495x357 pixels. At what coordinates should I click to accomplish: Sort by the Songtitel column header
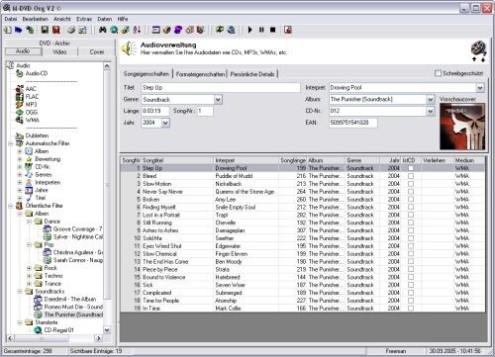(x=177, y=160)
